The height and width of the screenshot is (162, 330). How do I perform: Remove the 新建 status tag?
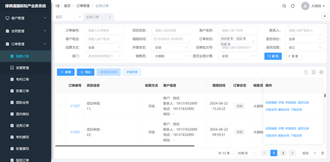click(x=229, y=44)
